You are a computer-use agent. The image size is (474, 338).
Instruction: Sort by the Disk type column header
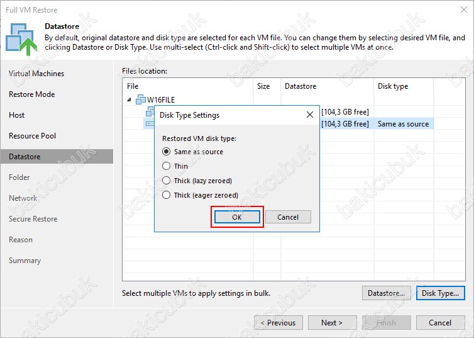pyautogui.click(x=404, y=86)
